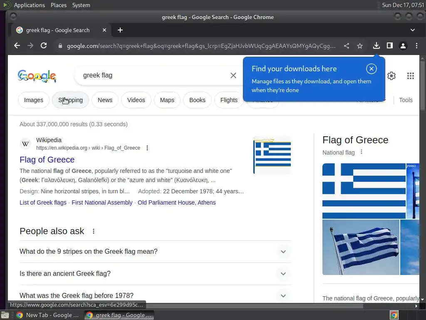
Task: Open the First National Assembly link
Action: coord(102,203)
